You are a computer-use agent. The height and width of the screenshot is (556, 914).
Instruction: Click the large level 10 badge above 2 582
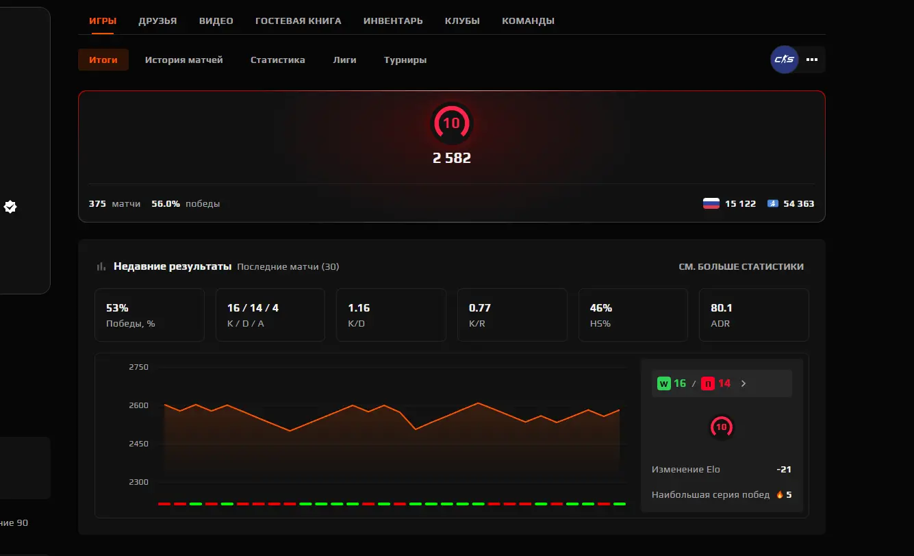click(x=451, y=123)
